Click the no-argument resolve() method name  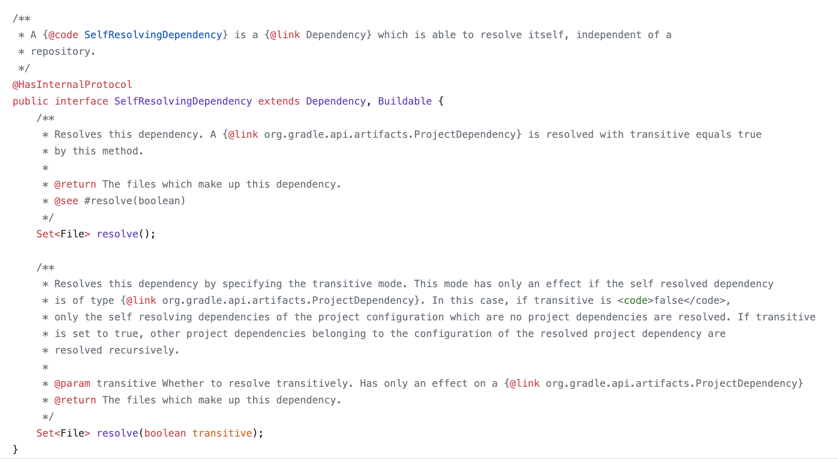[x=117, y=234]
